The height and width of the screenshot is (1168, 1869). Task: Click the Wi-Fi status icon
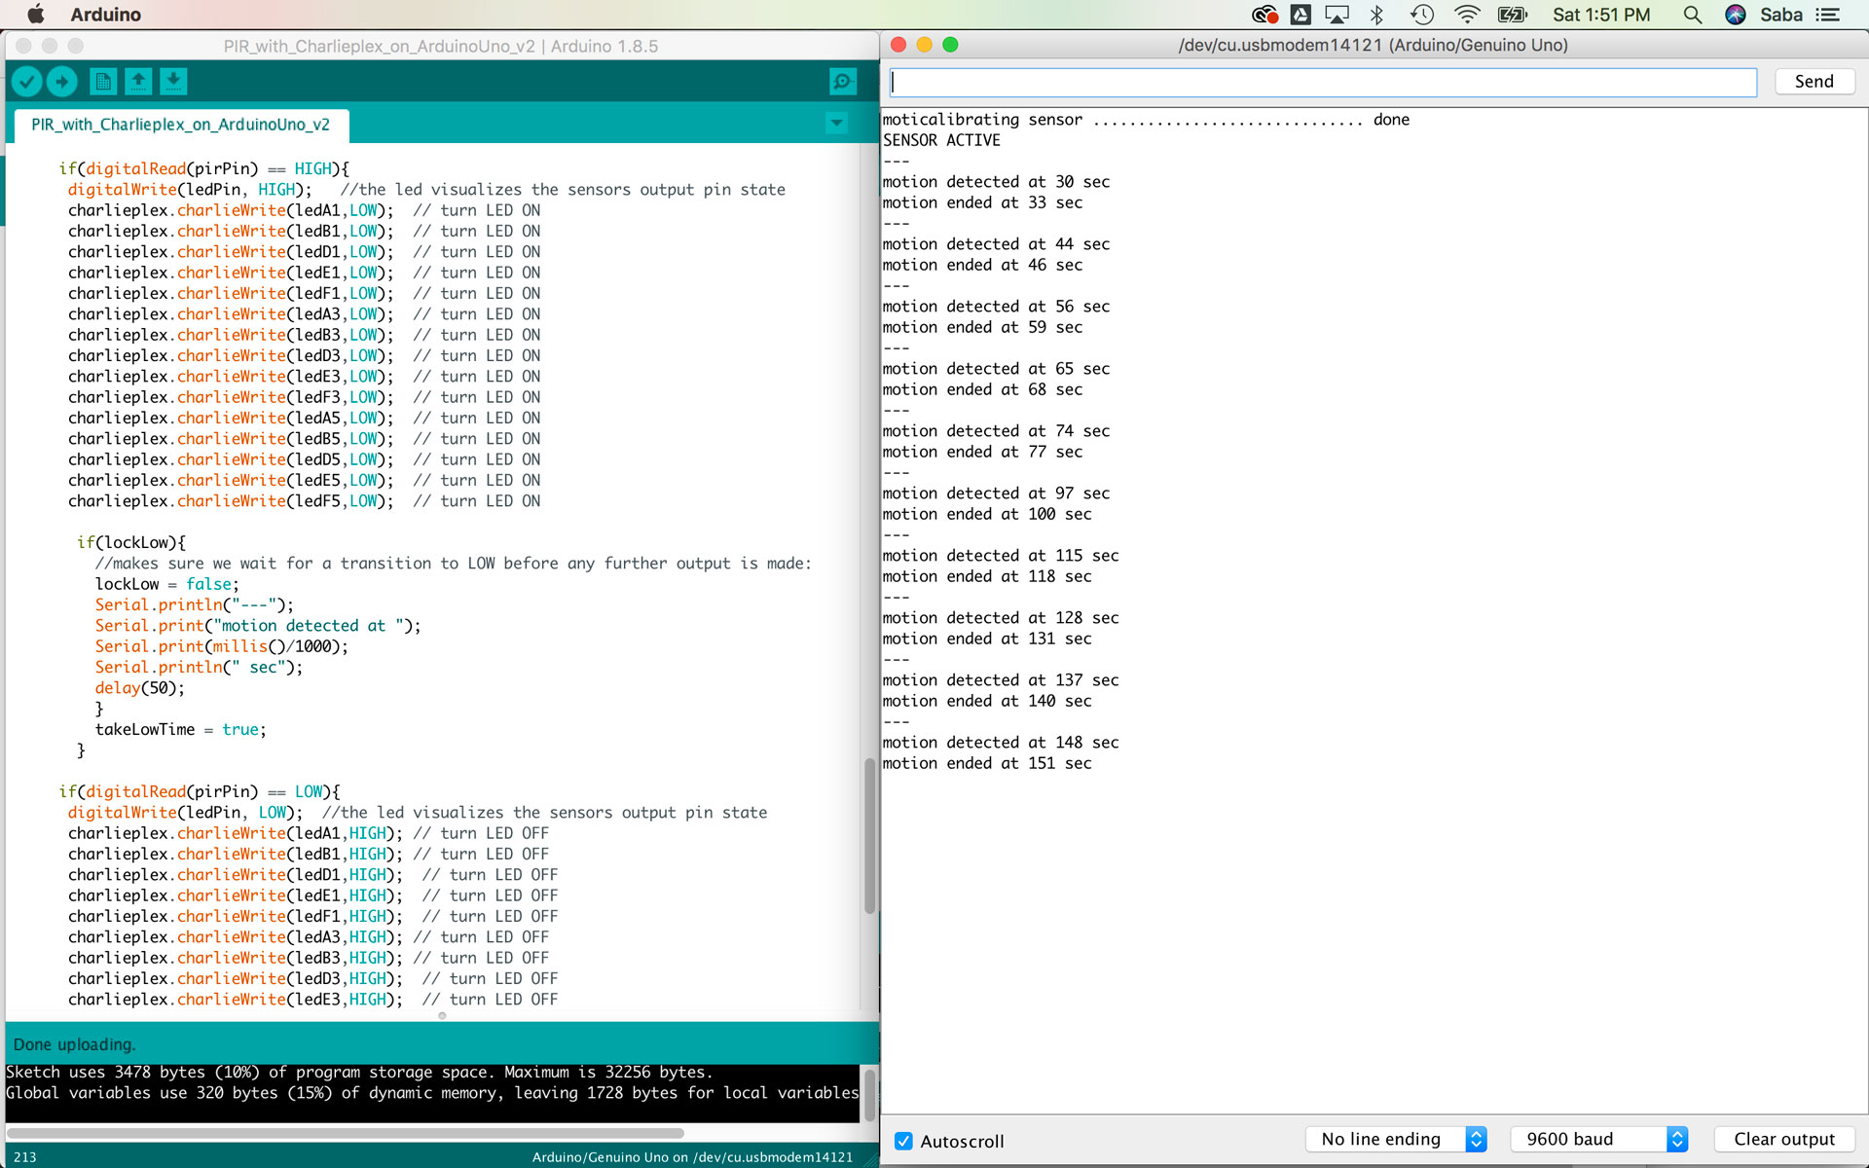click(x=1466, y=15)
